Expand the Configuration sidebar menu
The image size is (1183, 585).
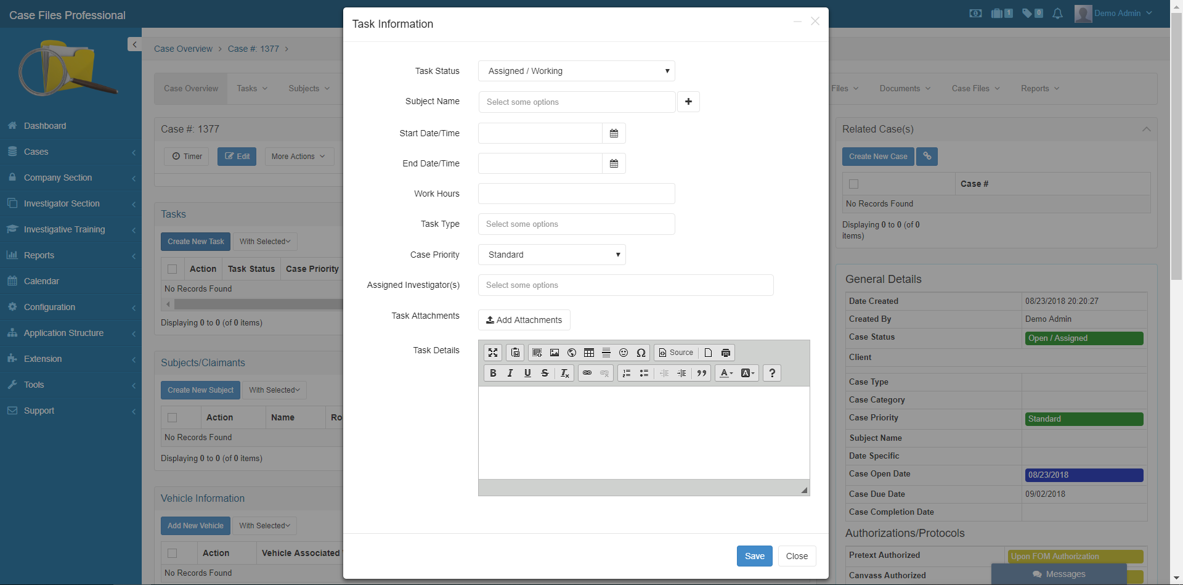point(71,307)
